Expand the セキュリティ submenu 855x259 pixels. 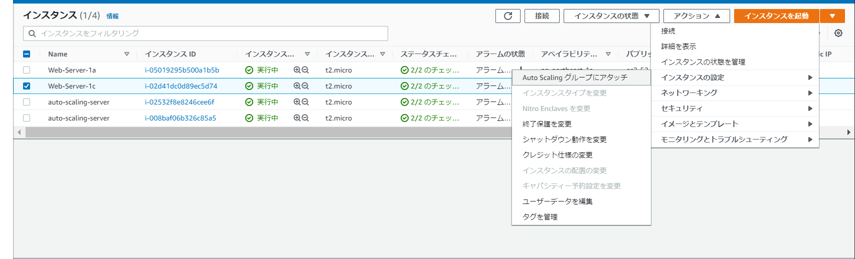click(x=735, y=108)
